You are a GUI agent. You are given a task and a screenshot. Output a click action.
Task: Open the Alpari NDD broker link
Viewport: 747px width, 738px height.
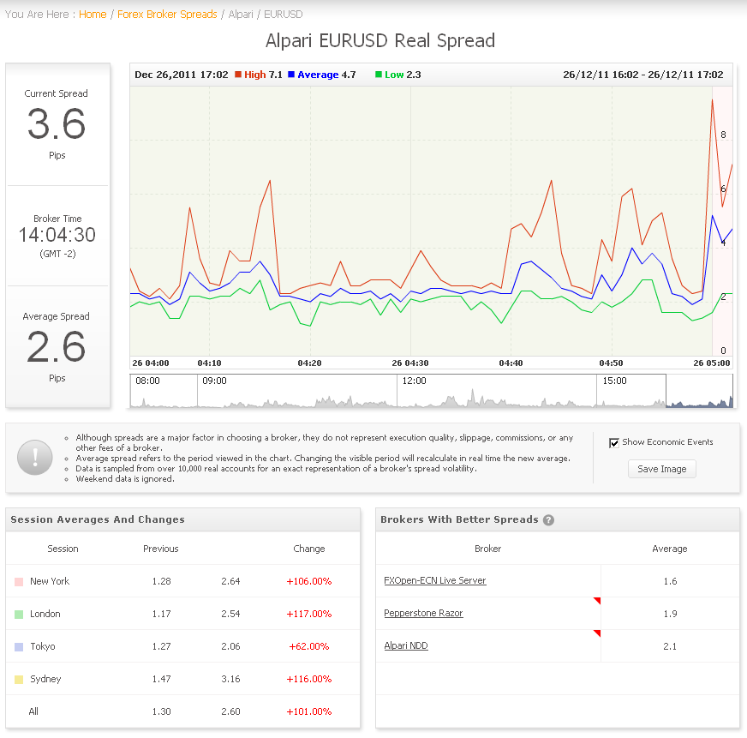406,645
